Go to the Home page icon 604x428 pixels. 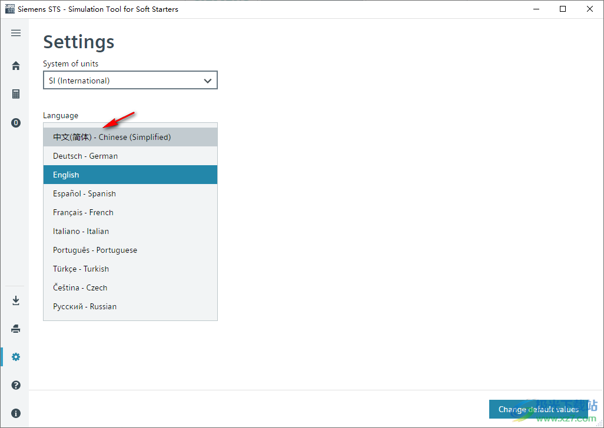pyautogui.click(x=16, y=66)
